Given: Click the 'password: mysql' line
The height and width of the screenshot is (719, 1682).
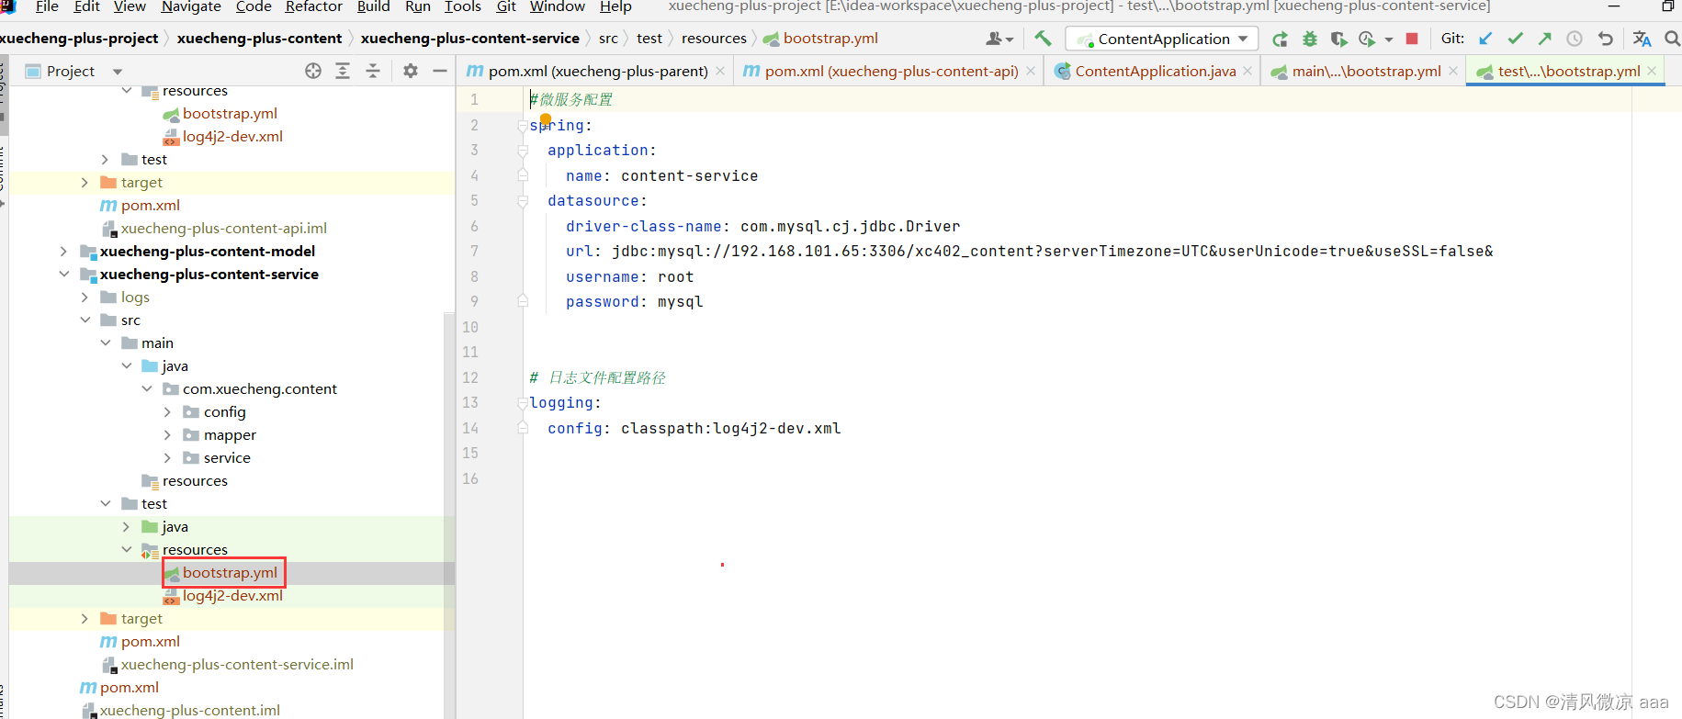Looking at the screenshot, I should 634,301.
